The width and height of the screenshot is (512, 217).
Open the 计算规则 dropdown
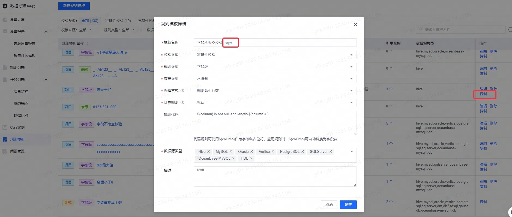(275, 103)
